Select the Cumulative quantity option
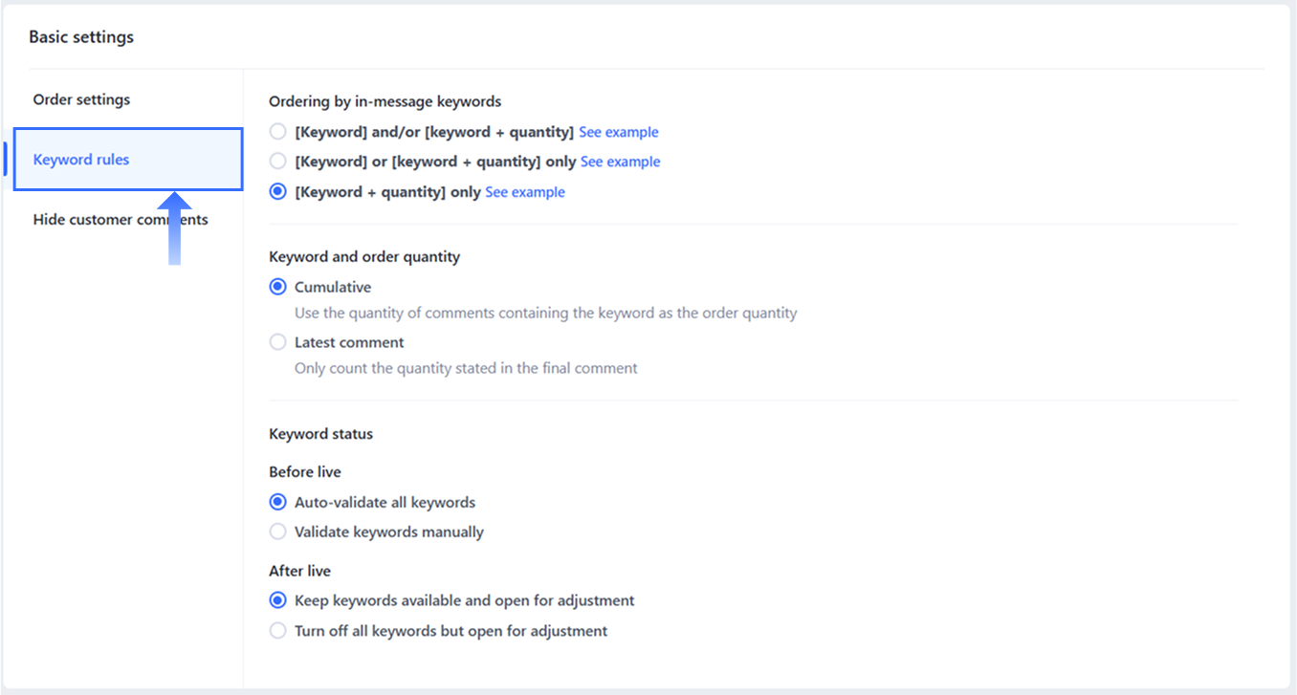This screenshot has height=695, width=1297. pos(278,287)
